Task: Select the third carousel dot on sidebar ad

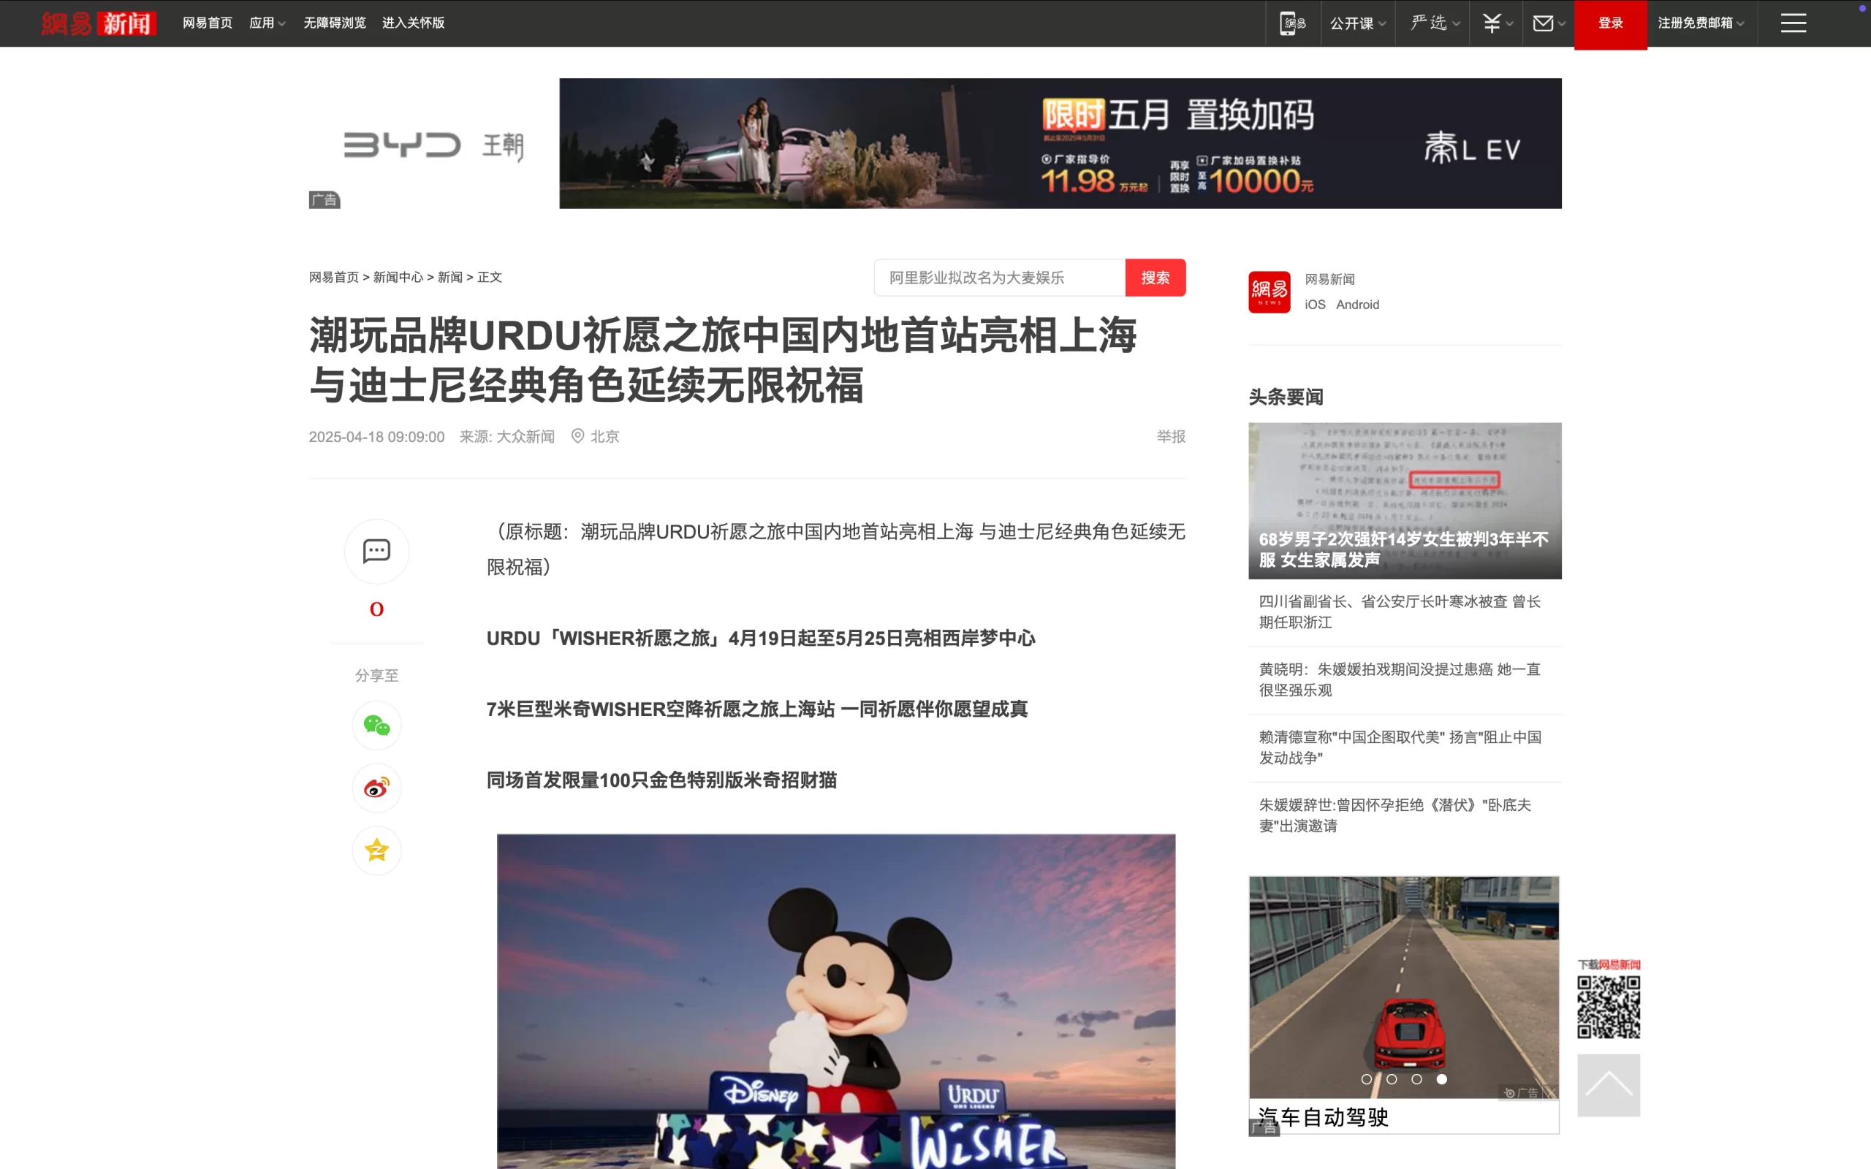Action: [x=1416, y=1079]
